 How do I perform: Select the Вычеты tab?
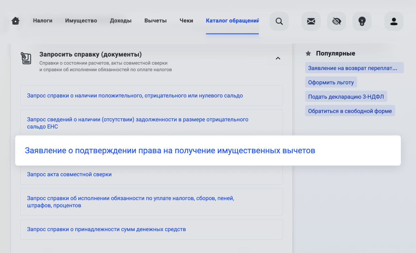click(155, 21)
